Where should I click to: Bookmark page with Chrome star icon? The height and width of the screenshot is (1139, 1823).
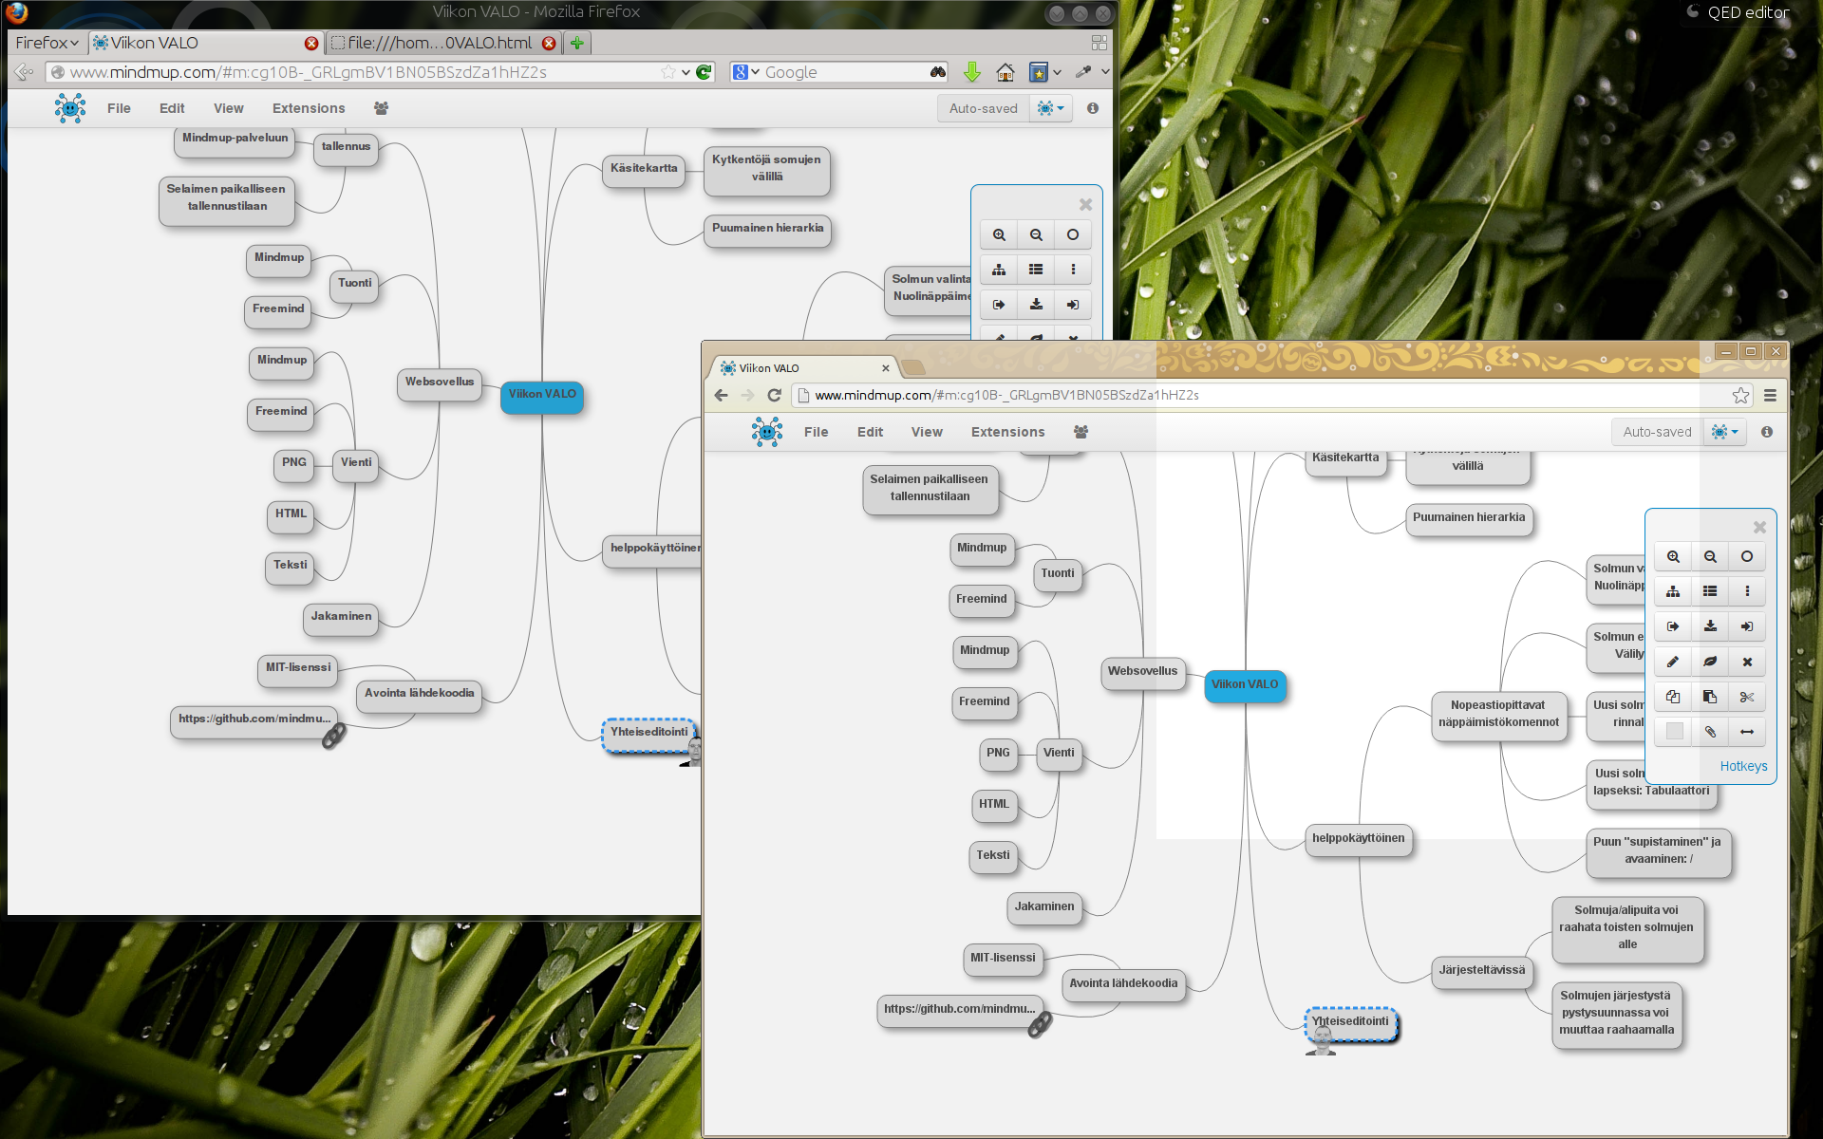[1740, 395]
